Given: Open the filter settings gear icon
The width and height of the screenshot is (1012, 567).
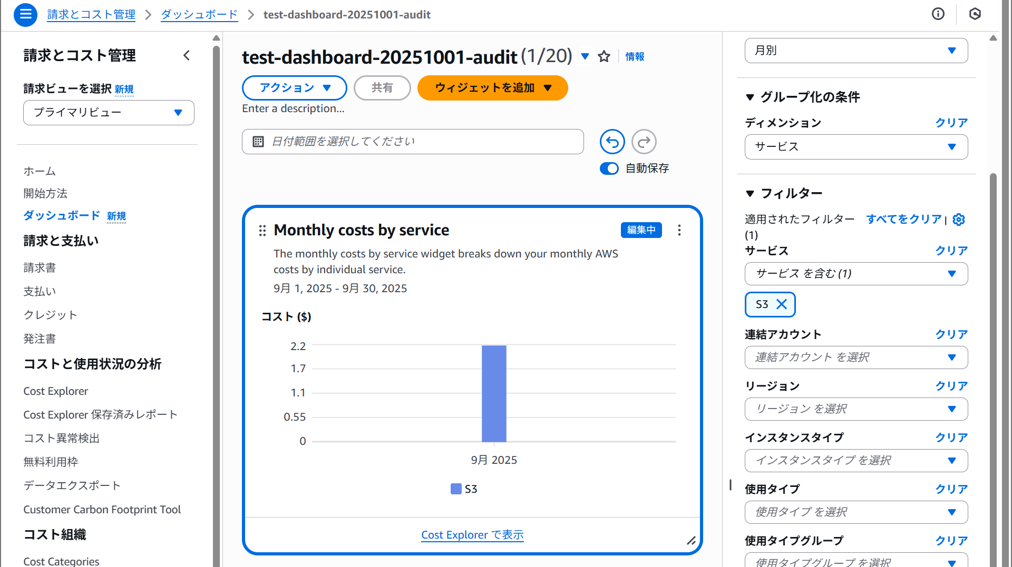Looking at the screenshot, I should [x=959, y=220].
